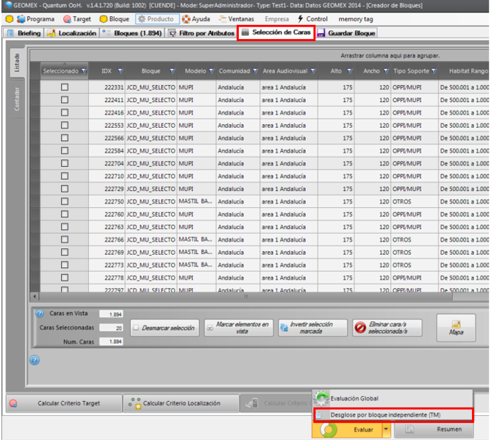Click Marcar elementos en vista button
Image resolution: width=494 pixels, height=440 pixels.
238,328
